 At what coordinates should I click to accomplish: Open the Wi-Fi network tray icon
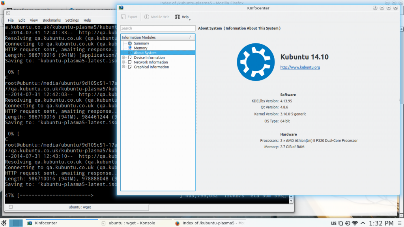(355, 223)
